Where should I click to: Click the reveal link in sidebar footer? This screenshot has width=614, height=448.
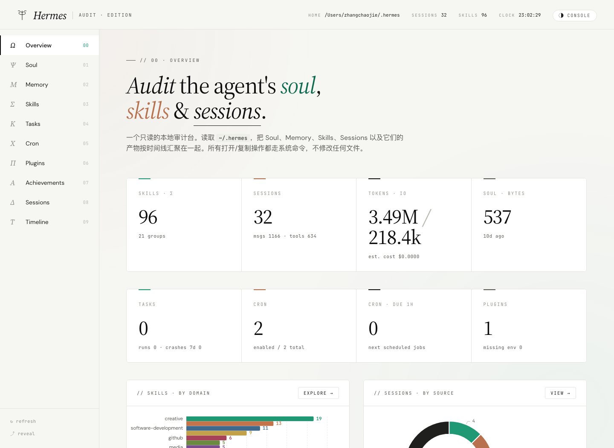(x=23, y=433)
